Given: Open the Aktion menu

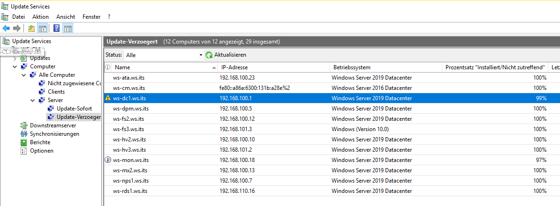Looking at the screenshot, I should (40, 17).
